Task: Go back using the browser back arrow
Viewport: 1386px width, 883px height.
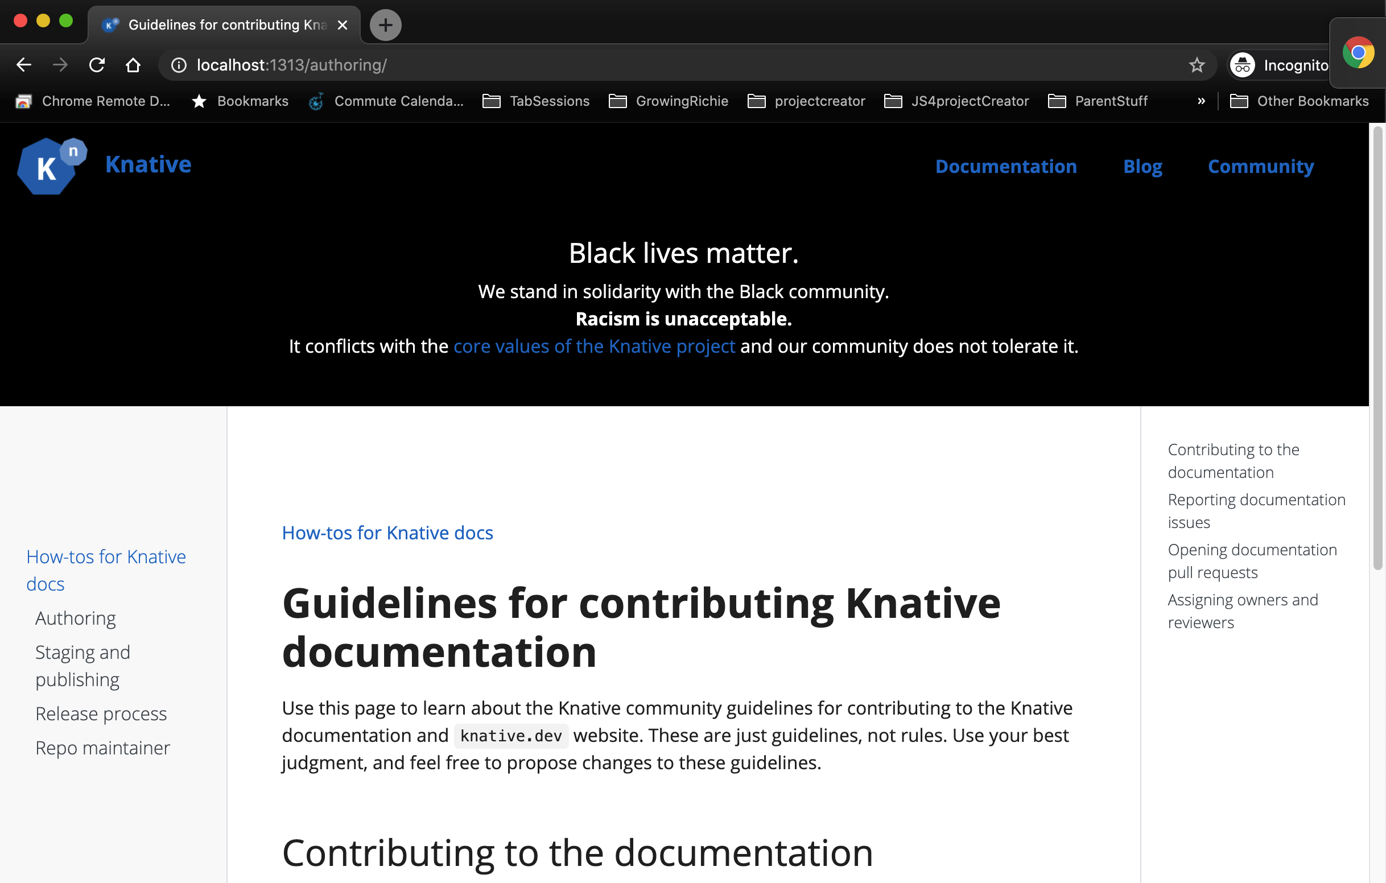Action: [x=23, y=64]
